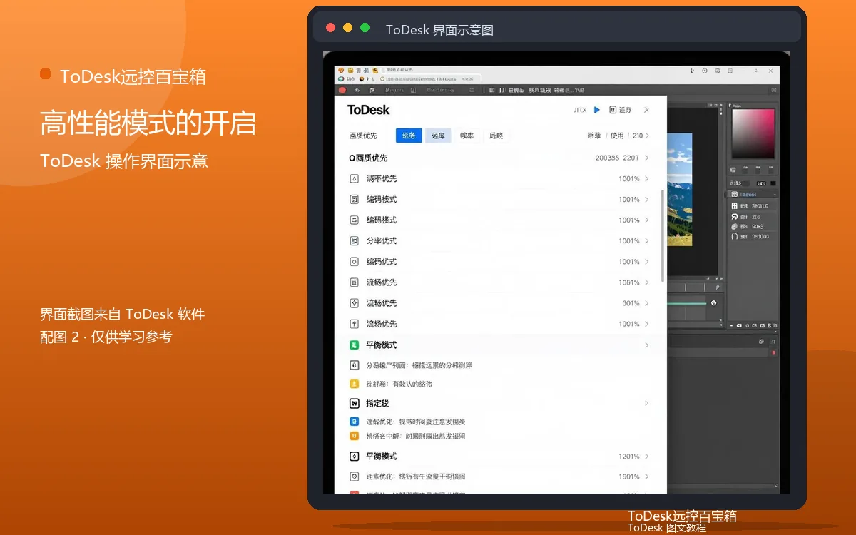The image size is (856, 535).
Task: Switch to the 后校 tab
Action: 496,136
